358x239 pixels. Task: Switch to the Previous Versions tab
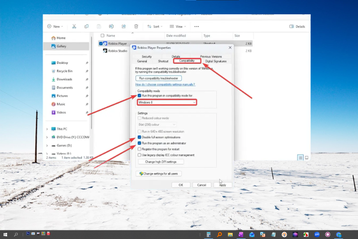[x=211, y=56]
